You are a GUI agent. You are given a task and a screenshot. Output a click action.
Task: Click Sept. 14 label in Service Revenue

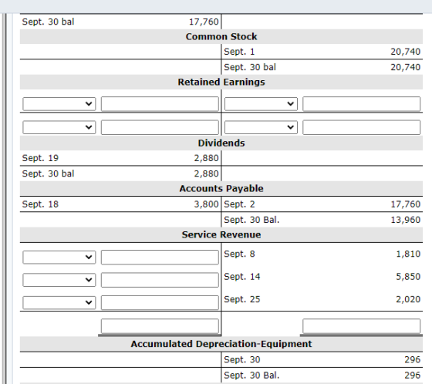click(242, 277)
